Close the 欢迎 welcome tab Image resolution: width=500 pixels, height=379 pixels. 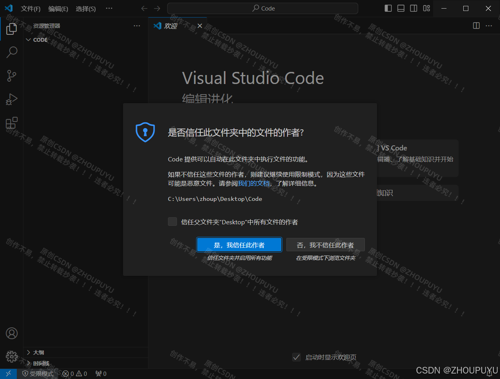click(200, 26)
